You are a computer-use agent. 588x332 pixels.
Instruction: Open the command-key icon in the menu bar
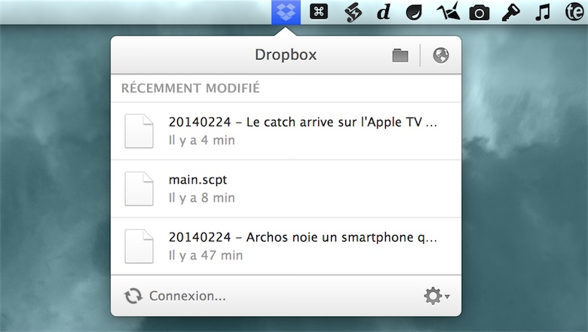pos(319,11)
